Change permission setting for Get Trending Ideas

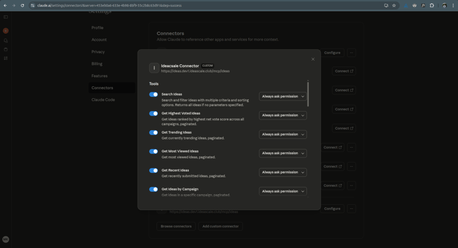(x=283, y=134)
